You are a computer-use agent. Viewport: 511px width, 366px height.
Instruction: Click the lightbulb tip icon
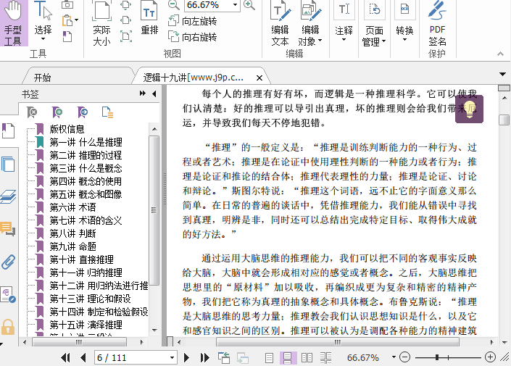pos(469,109)
